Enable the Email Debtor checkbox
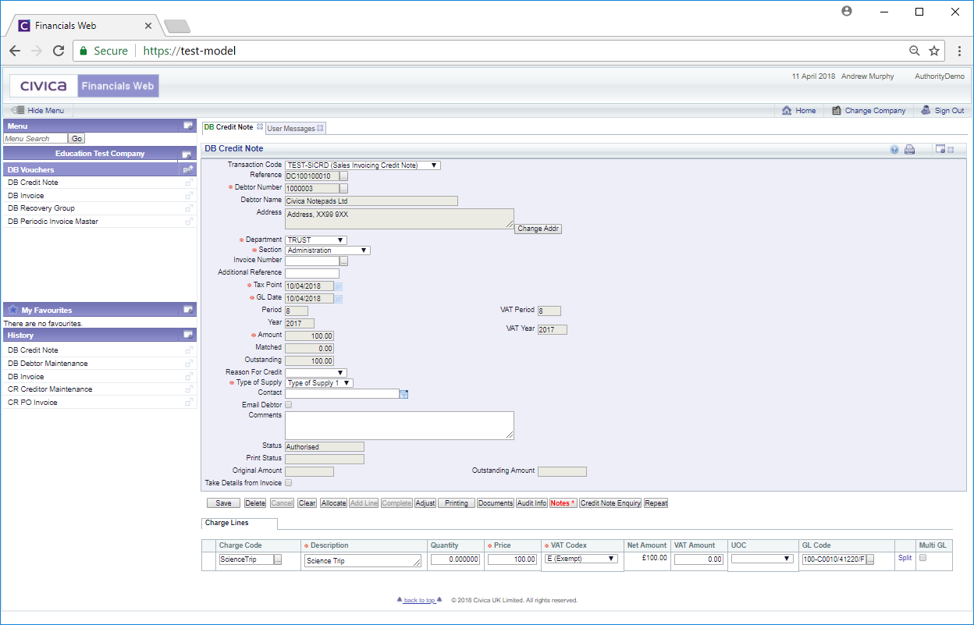 tap(289, 405)
